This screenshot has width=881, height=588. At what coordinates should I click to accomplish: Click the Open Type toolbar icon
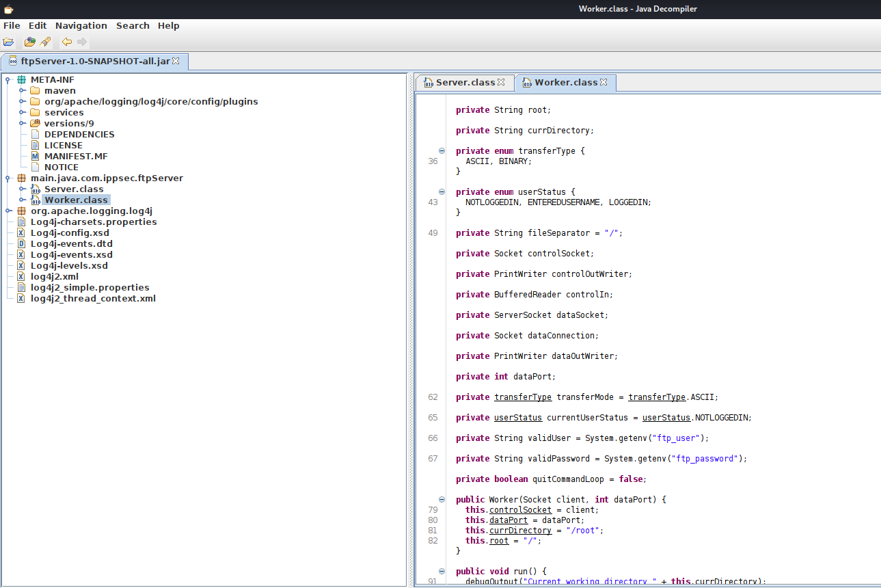29,42
